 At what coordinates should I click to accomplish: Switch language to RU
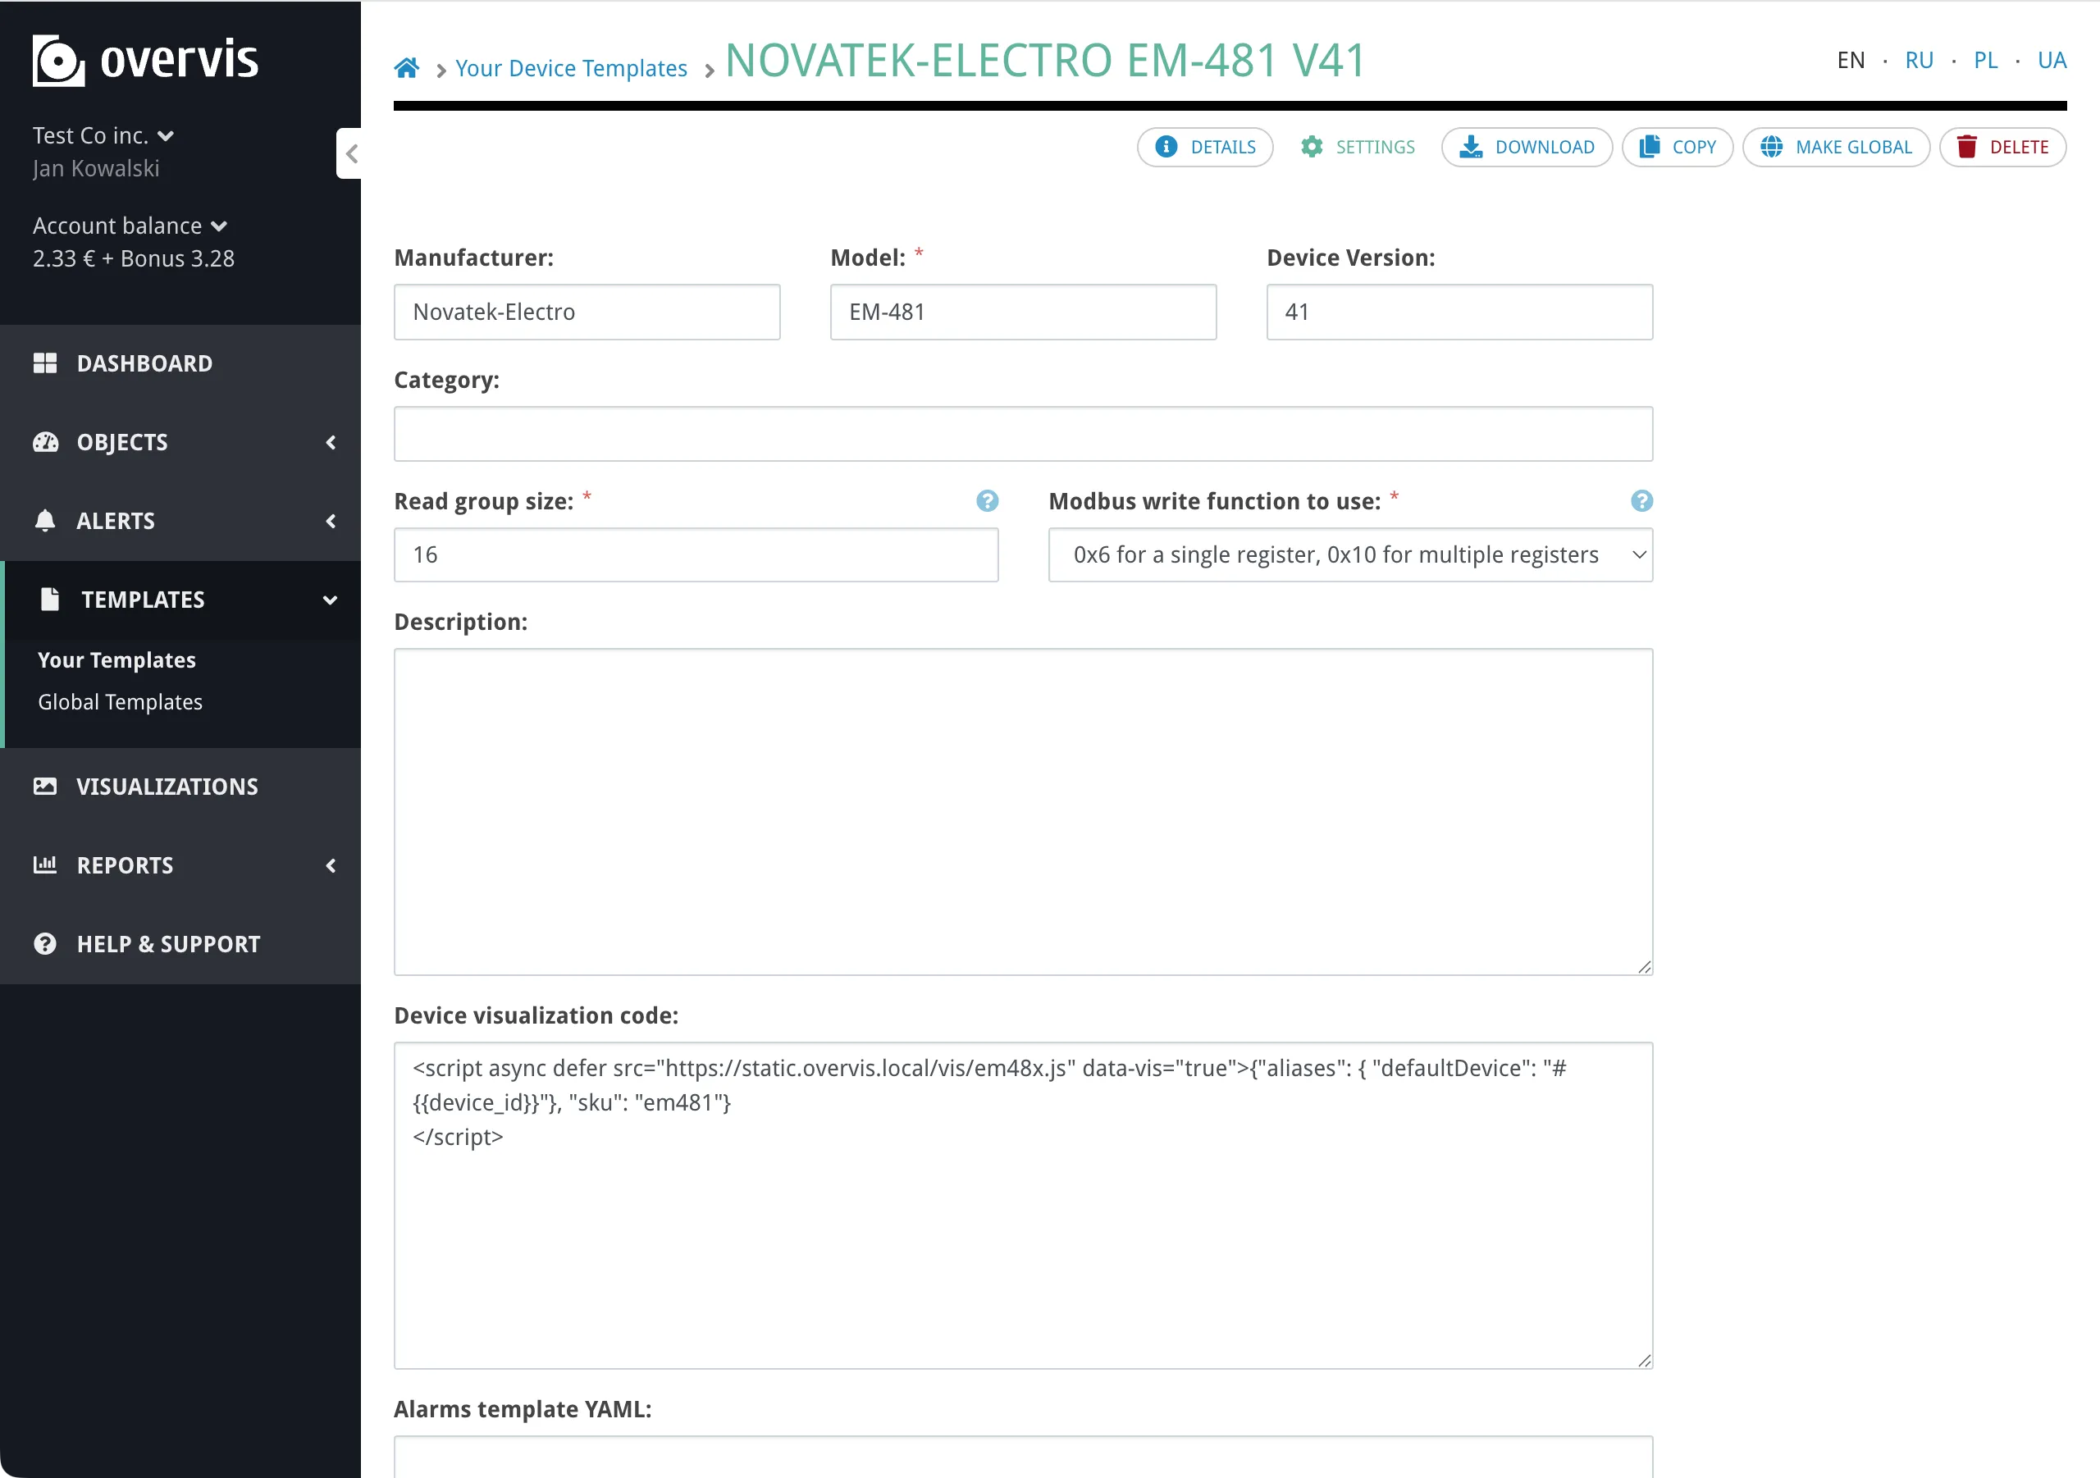click(x=1919, y=61)
